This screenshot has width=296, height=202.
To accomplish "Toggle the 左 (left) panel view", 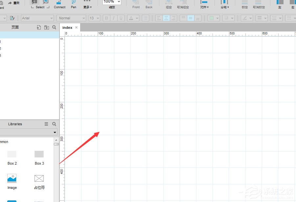I will [x=280, y=4].
